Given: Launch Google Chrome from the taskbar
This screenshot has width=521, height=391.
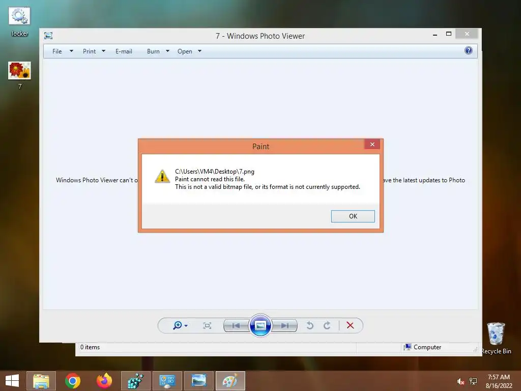Looking at the screenshot, I should (x=73, y=381).
